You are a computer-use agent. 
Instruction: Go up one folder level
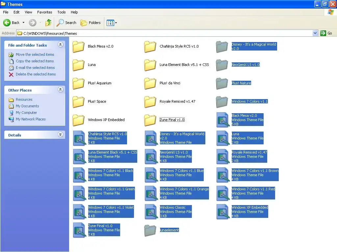click(x=48, y=23)
